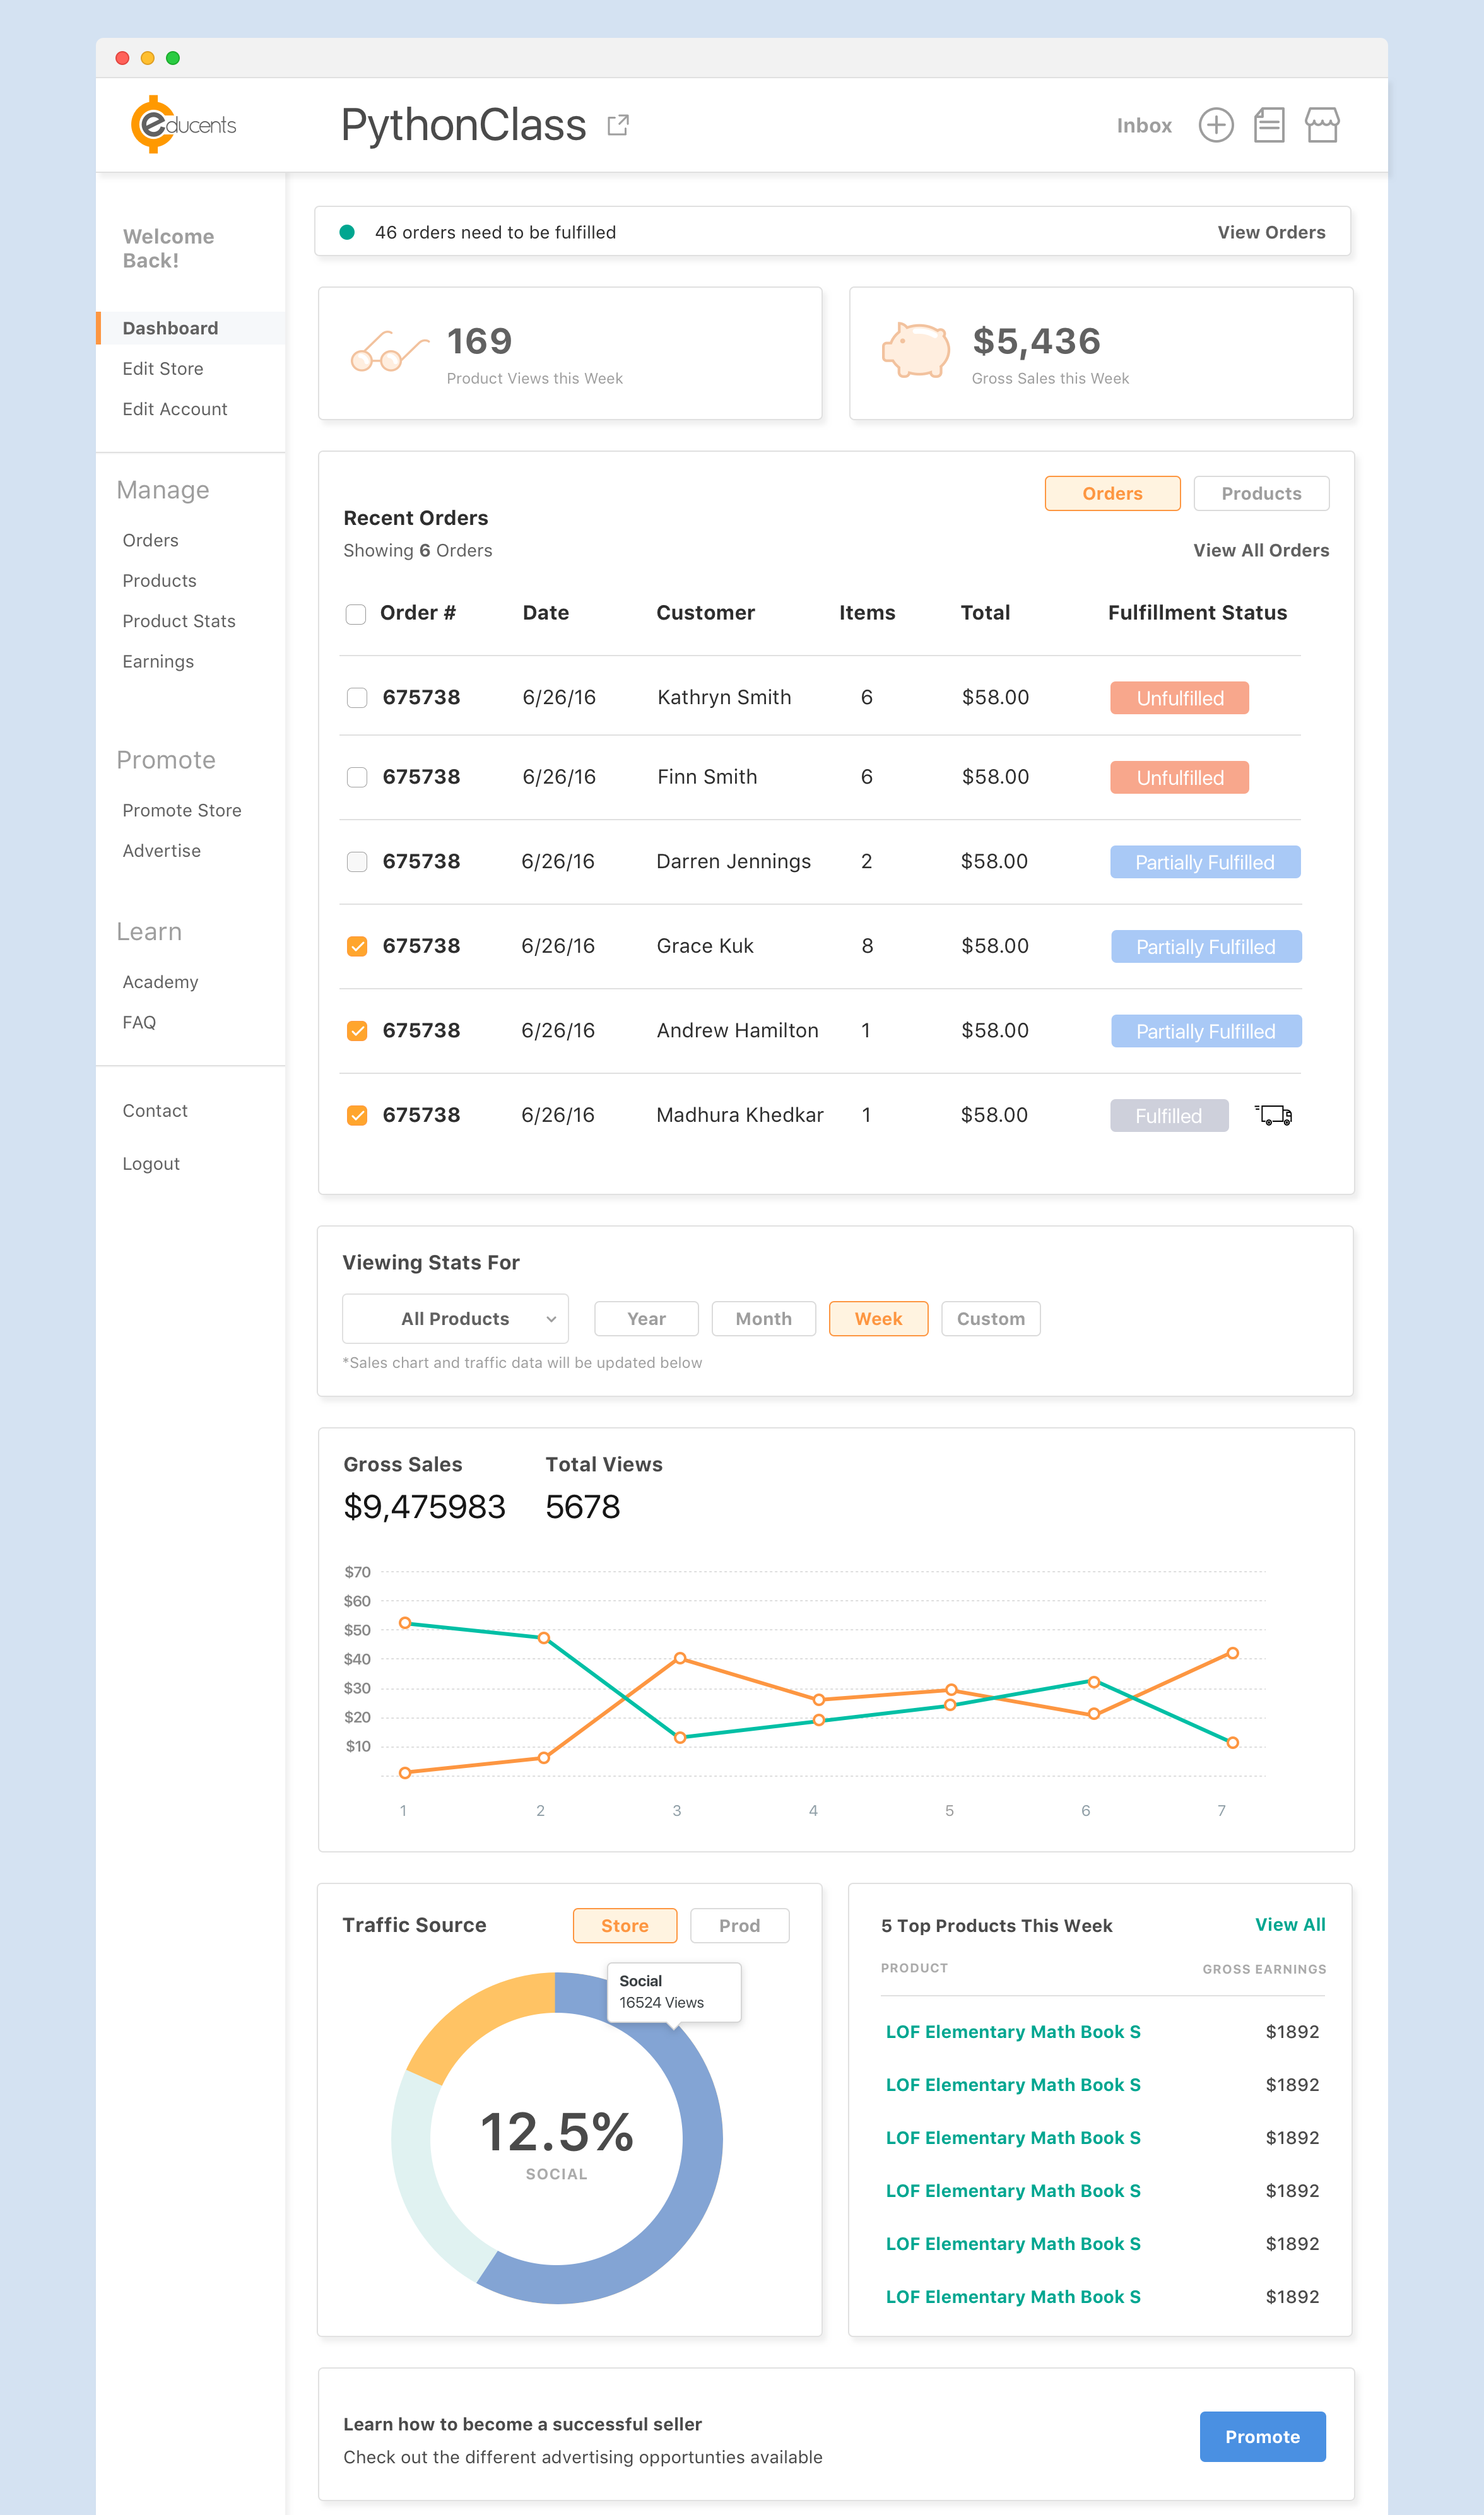The width and height of the screenshot is (1484, 2515).
Task: Click the orange data point at day 3
Action: [x=680, y=1658]
